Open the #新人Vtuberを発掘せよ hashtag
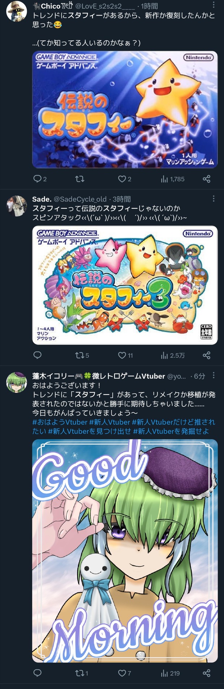Screen dimensions: 224x689 click(x=171, y=431)
